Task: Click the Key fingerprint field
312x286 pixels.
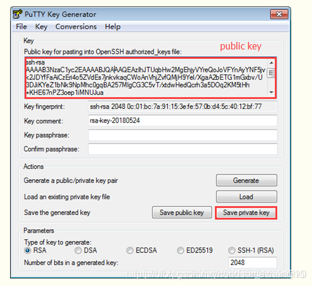Action: click(x=183, y=106)
